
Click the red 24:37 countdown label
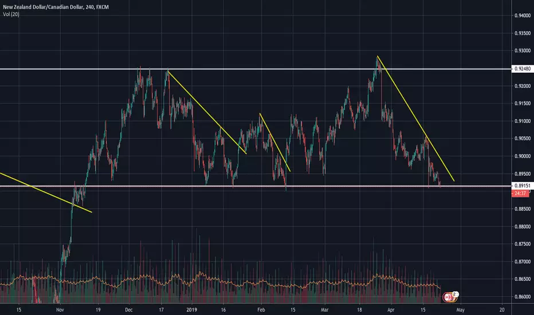click(520, 193)
